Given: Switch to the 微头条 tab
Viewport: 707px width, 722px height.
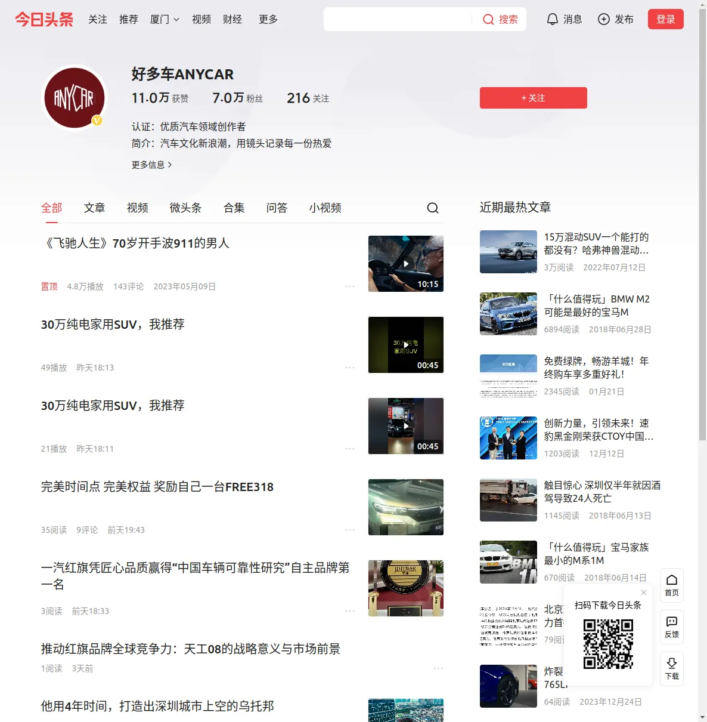Looking at the screenshot, I should (185, 208).
